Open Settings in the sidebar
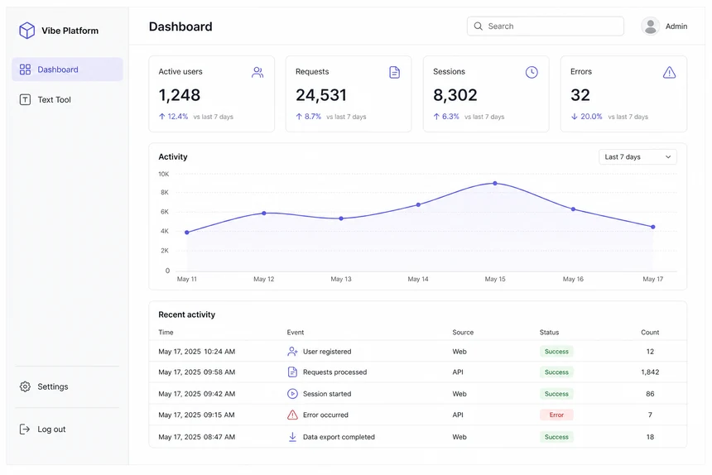712x475 pixels. [x=67, y=386]
